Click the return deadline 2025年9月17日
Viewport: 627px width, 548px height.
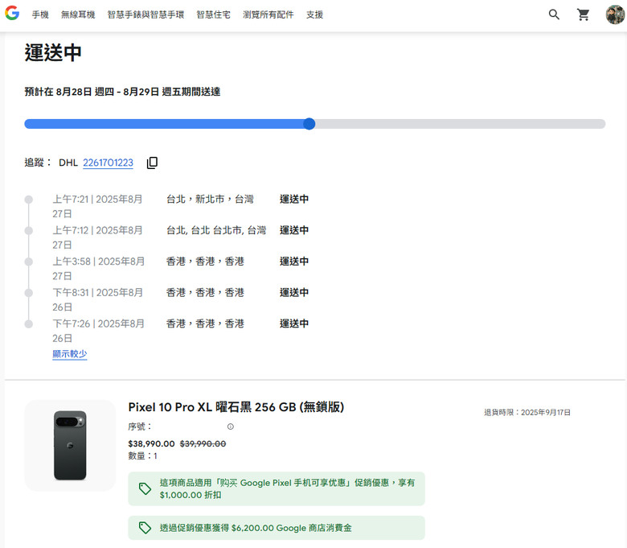click(527, 412)
